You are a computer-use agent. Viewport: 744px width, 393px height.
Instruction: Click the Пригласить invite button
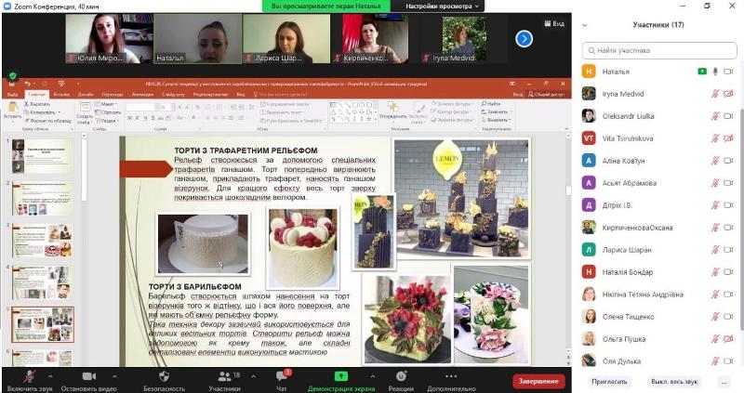pyautogui.click(x=610, y=381)
